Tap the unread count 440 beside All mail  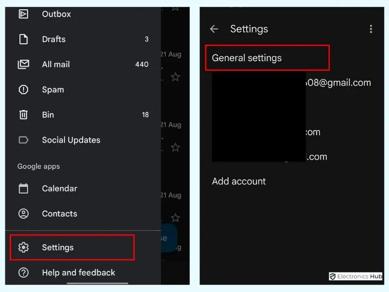click(x=142, y=64)
